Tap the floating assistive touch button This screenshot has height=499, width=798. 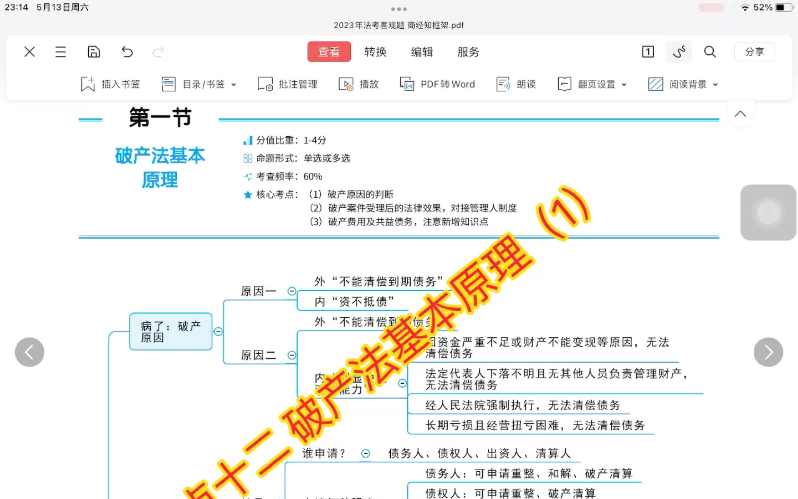[x=768, y=212]
